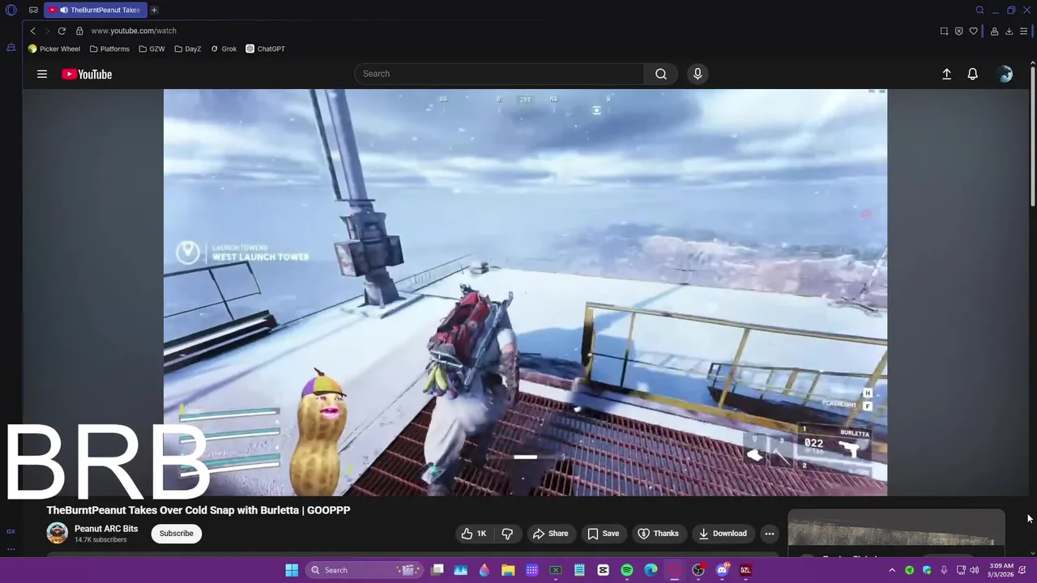Screen dimensions: 1037x583
Task: Send Thanks to the creator
Action: 658,534
